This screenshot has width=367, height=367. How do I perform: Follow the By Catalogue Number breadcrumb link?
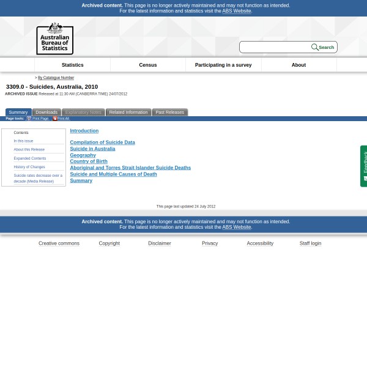[x=56, y=78]
